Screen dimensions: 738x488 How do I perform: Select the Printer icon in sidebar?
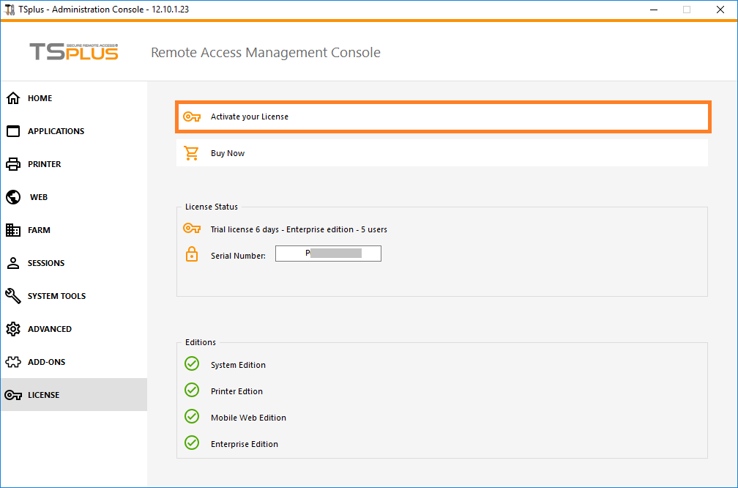click(x=13, y=164)
